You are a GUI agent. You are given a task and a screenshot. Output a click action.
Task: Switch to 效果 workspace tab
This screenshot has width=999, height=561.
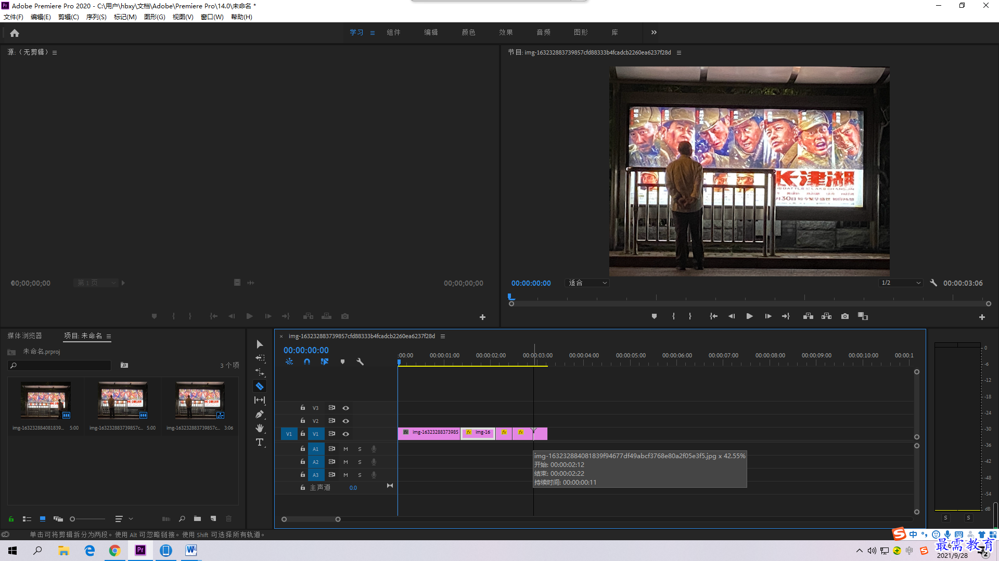tap(506, 32)
